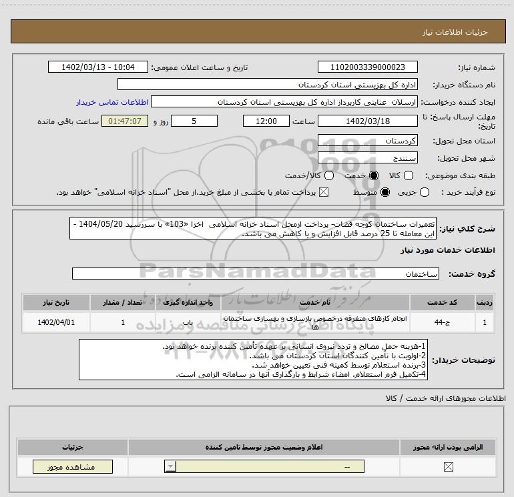
Task: Click the جزئیات اطلاعات نیاز title bar
Action: click(x=258, y=31)
